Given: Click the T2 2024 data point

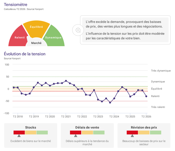Looking at the screenshot, I should pos(114,98).
